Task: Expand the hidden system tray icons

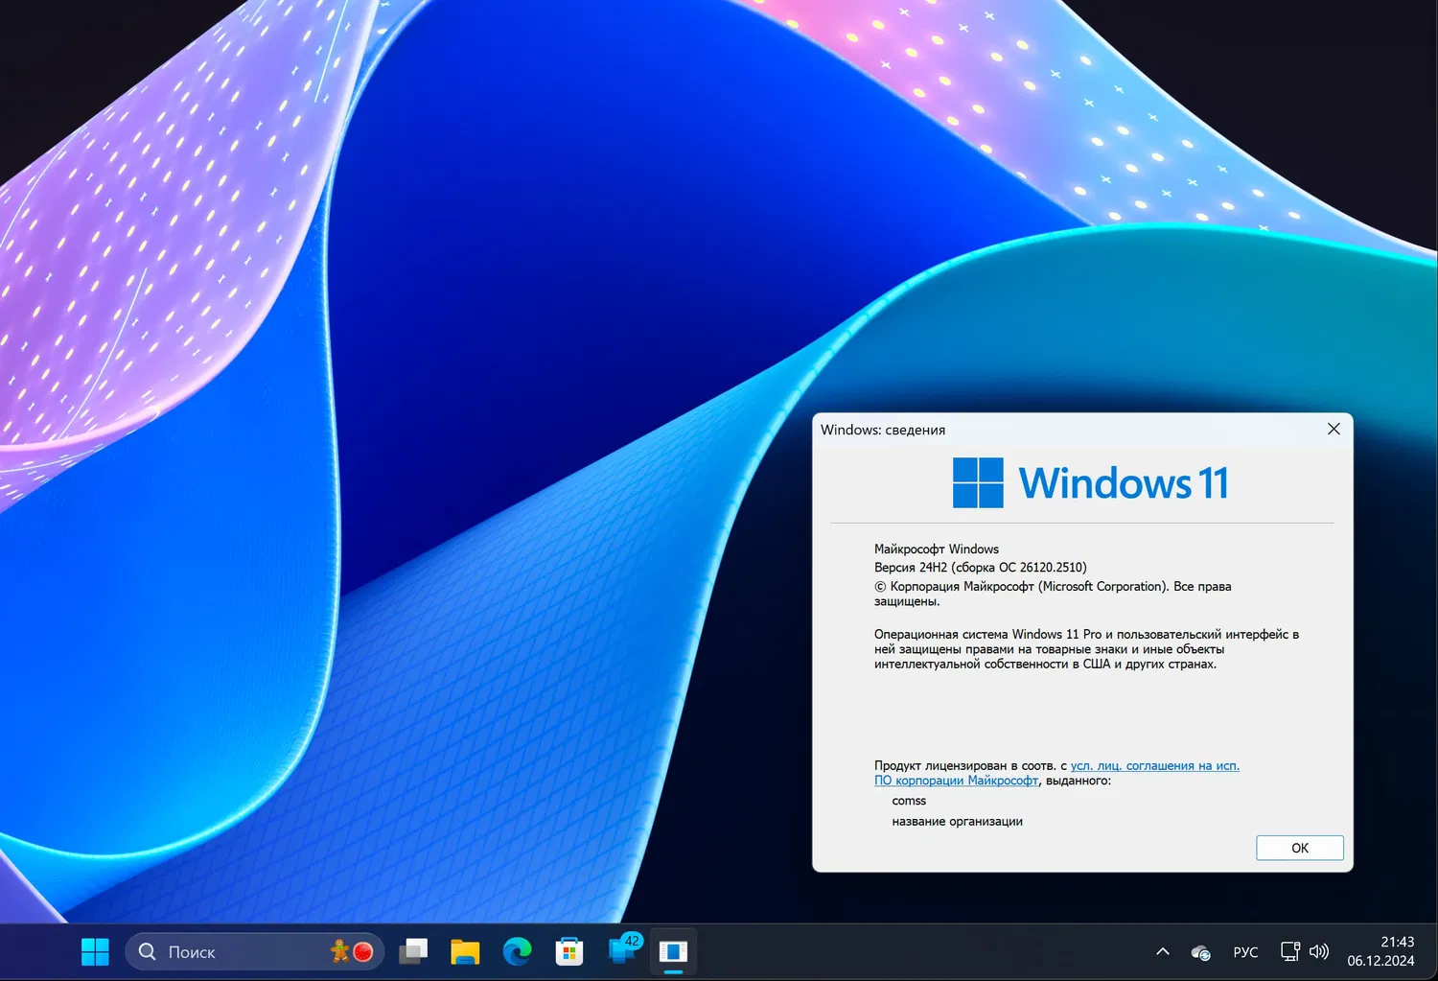Action: 1162,951
